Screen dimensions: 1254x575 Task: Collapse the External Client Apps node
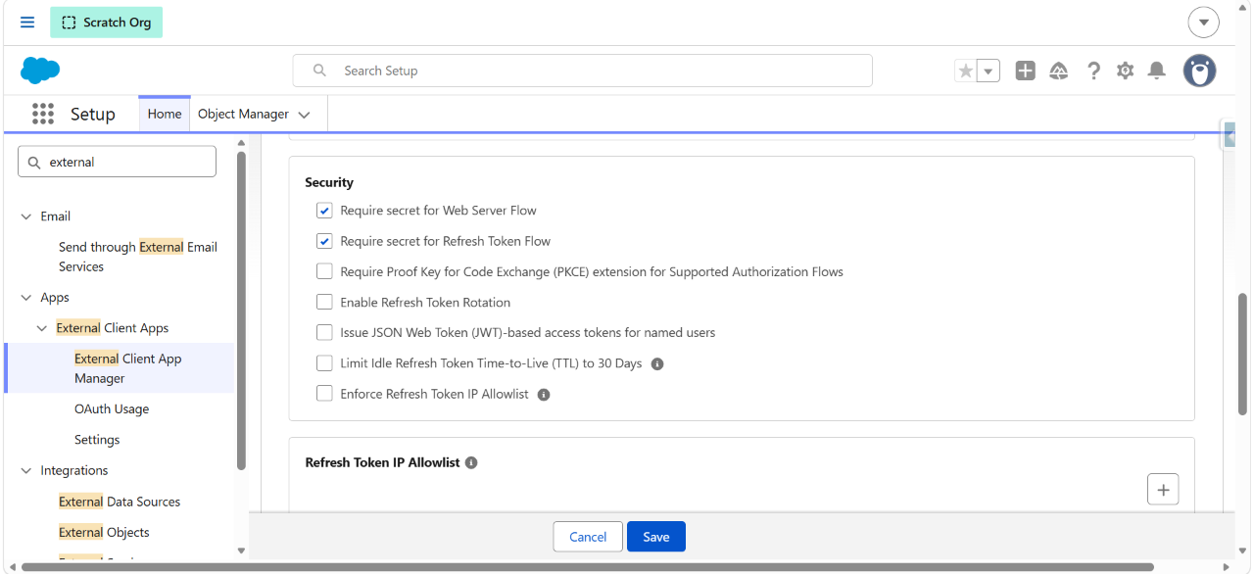tap(42, 328)
